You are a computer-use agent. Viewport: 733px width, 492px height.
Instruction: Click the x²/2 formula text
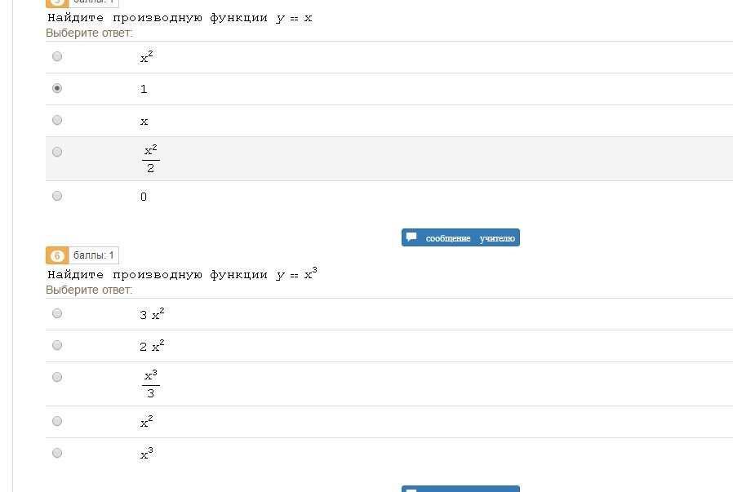(150, 159)
